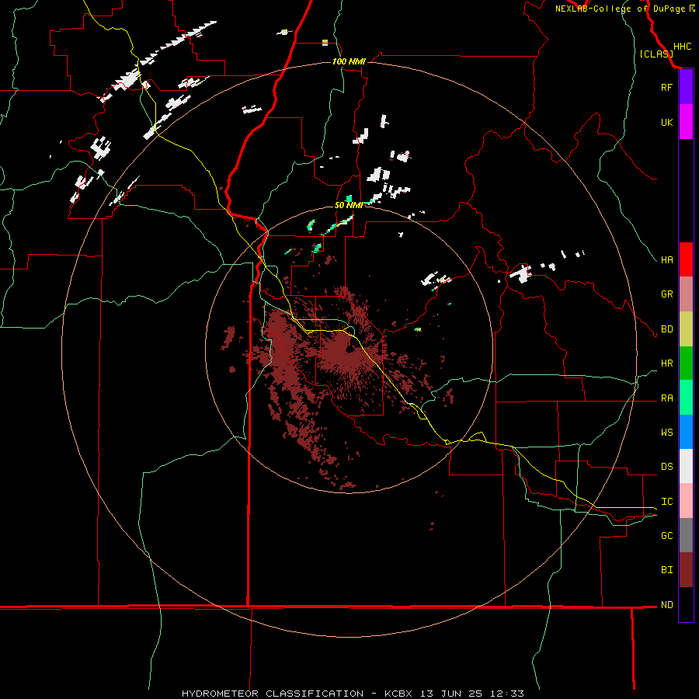699x699 pixels.
Task: Select the BD yellow legend swatch
Action: (x=686, y=329)
